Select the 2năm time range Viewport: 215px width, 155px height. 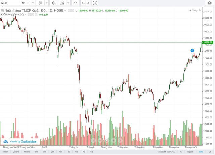pos(16,152)
